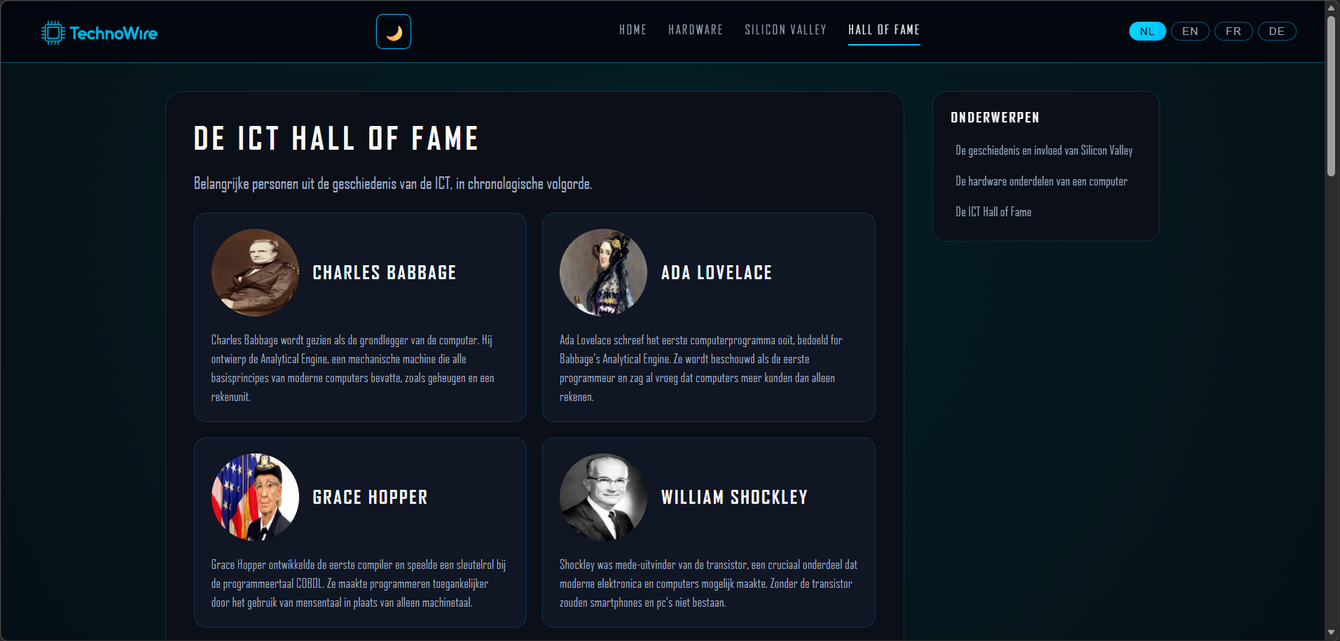Open the Silicon Valley nav link

(x=785, y=30)
